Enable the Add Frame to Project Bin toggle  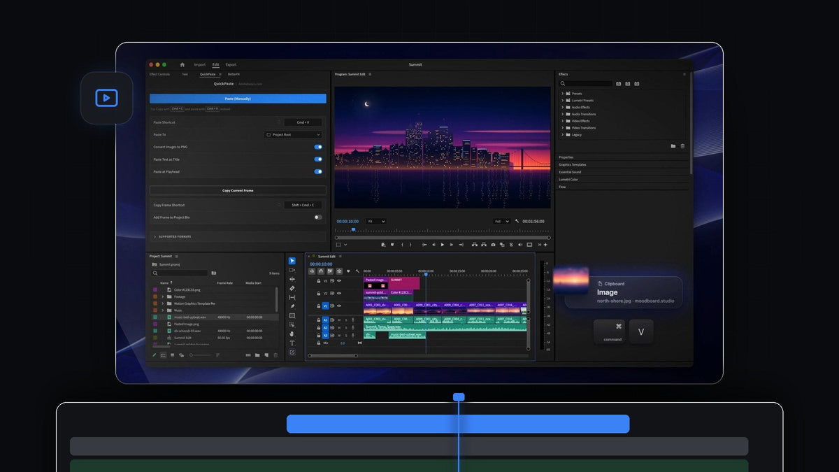[318, 217]
